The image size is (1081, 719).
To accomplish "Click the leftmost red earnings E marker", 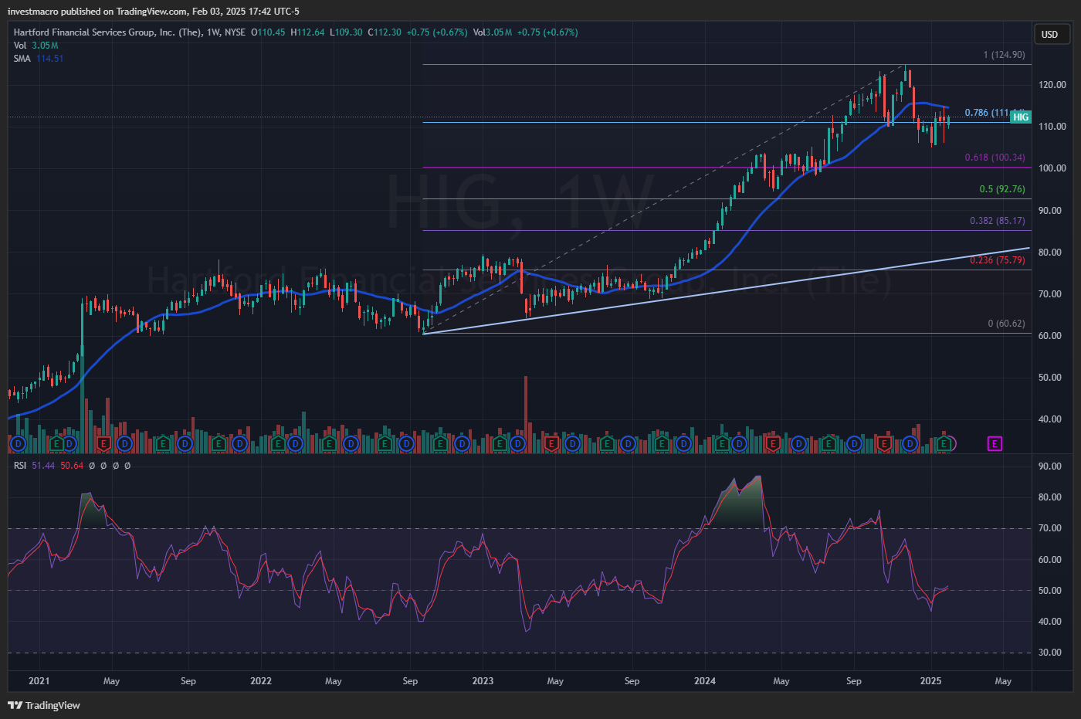I will [x=103, y=444].
